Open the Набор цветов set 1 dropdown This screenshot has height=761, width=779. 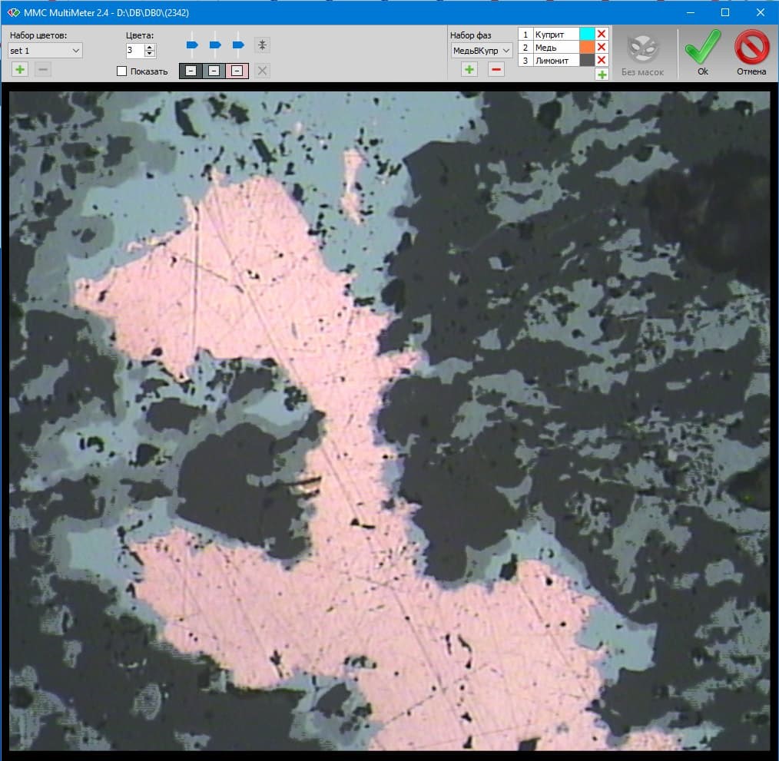pyautogui.click(x=45, y=51)
